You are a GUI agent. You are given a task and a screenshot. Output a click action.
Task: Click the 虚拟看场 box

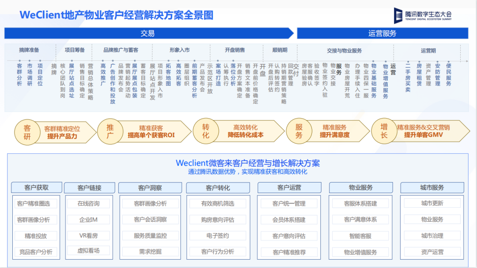(x=88, y=250)
